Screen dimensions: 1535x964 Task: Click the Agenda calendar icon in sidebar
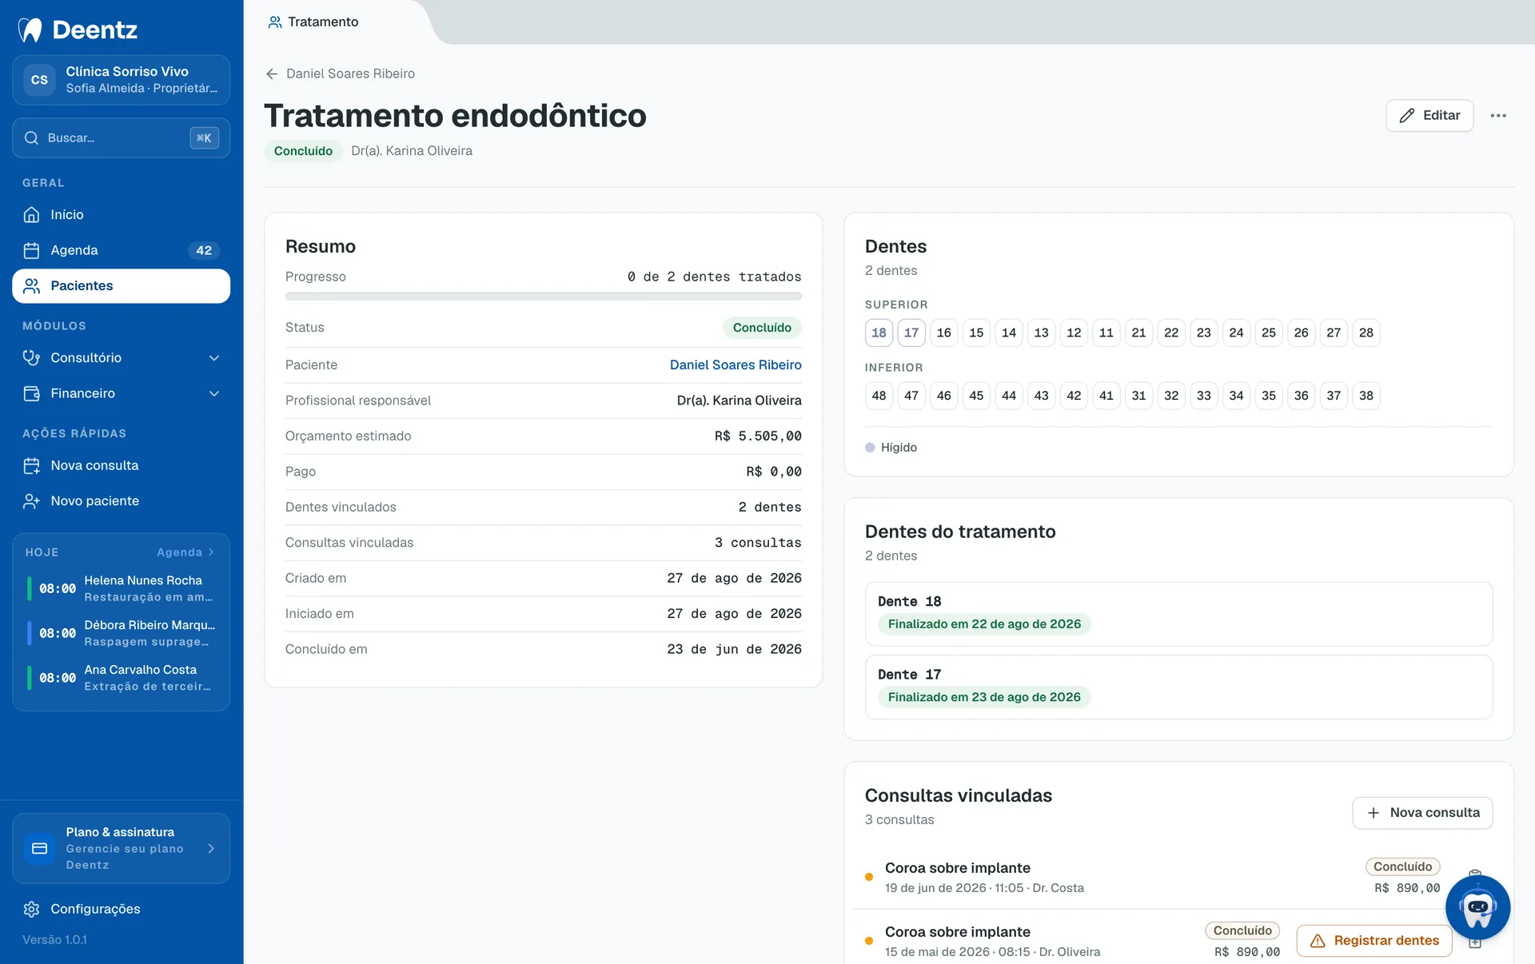(31, 250)
